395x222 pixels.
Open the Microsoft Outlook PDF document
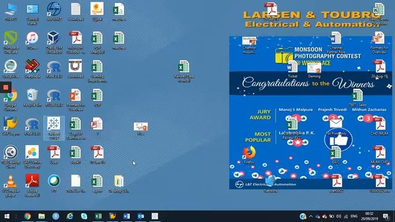point(75,43)
